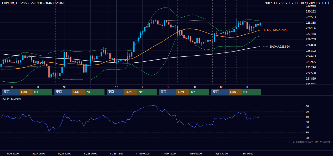Select the LDN session box for 11/29
This screenshot has height=156, width=333.
(183, 92)
